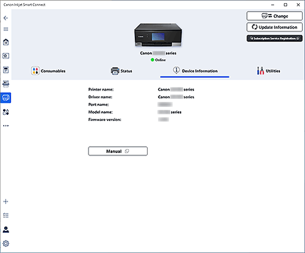Select the Device Information tab
Viewport: 305px width, 253px height.
[195, 71]
